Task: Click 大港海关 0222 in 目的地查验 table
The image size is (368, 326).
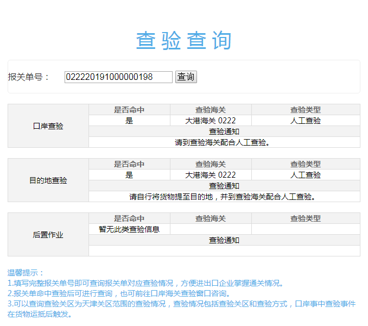Action: pos(211,175)
